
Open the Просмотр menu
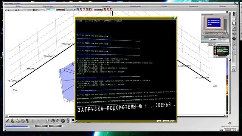click(106, 6)
